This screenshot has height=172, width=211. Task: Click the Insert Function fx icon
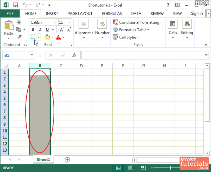[x=75, y=55]
